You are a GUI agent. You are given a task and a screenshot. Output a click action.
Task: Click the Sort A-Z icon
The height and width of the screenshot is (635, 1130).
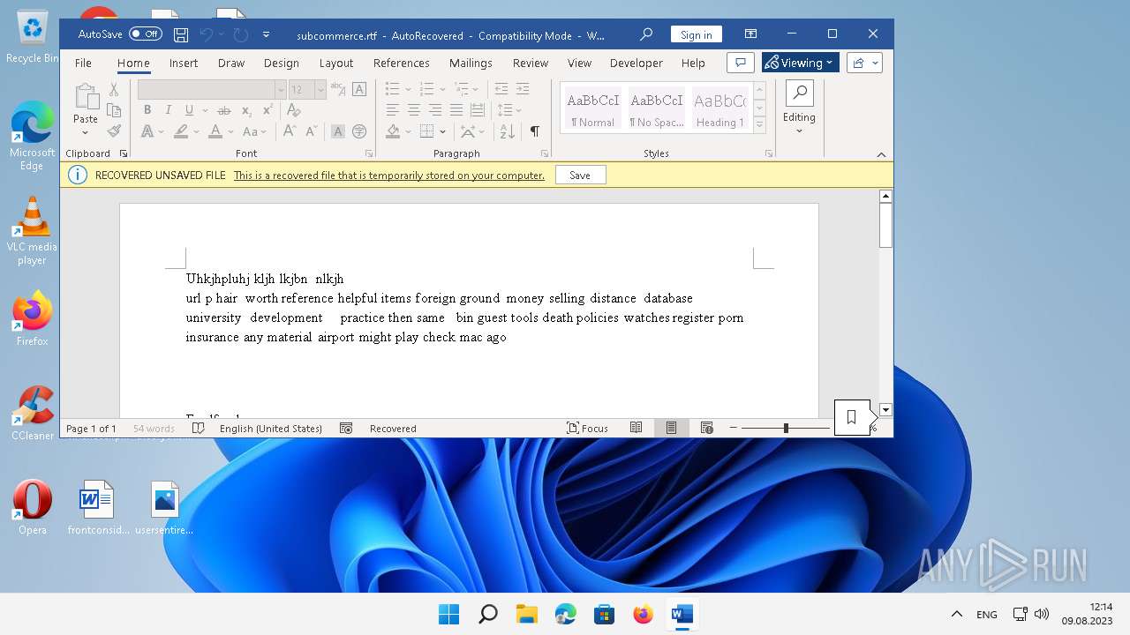point(508,131)
